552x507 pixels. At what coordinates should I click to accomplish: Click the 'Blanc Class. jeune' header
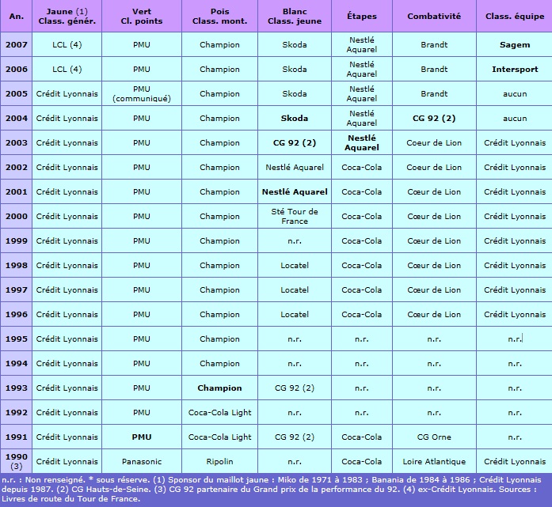[295, 16]
